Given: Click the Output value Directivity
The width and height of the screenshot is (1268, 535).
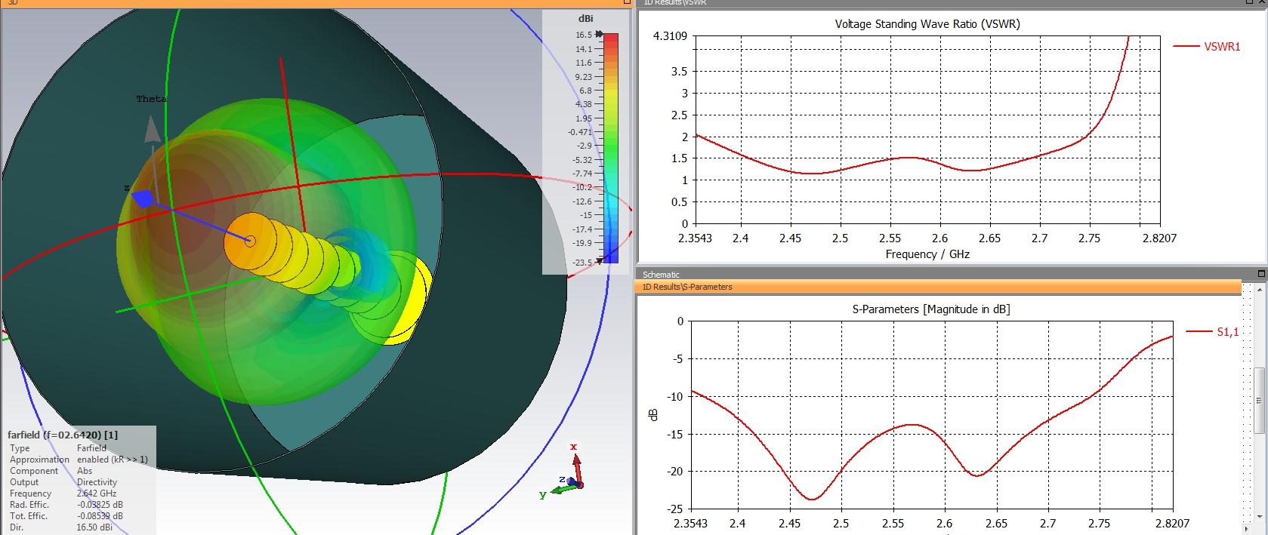Looking at the screenshot, I should [97, 482].
